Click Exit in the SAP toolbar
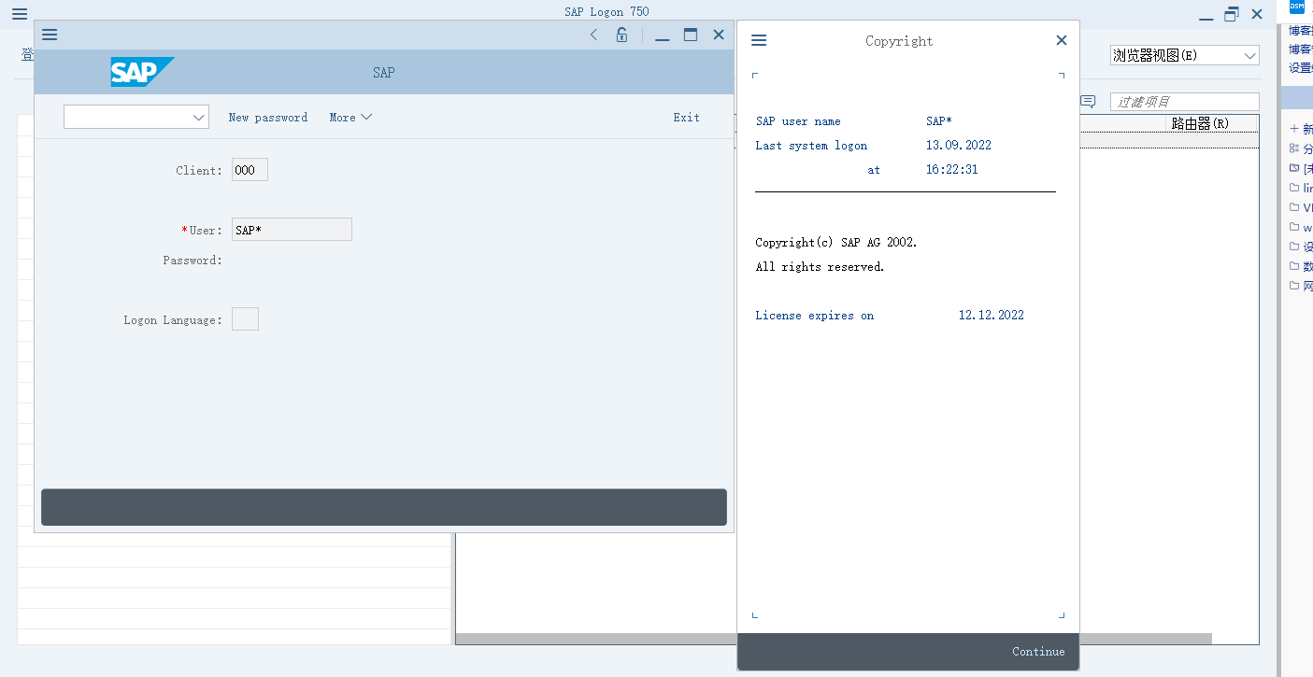1313x677 pixels. coord(686,117)
